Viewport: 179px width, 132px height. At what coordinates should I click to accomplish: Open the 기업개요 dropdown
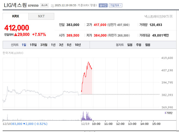116,5
